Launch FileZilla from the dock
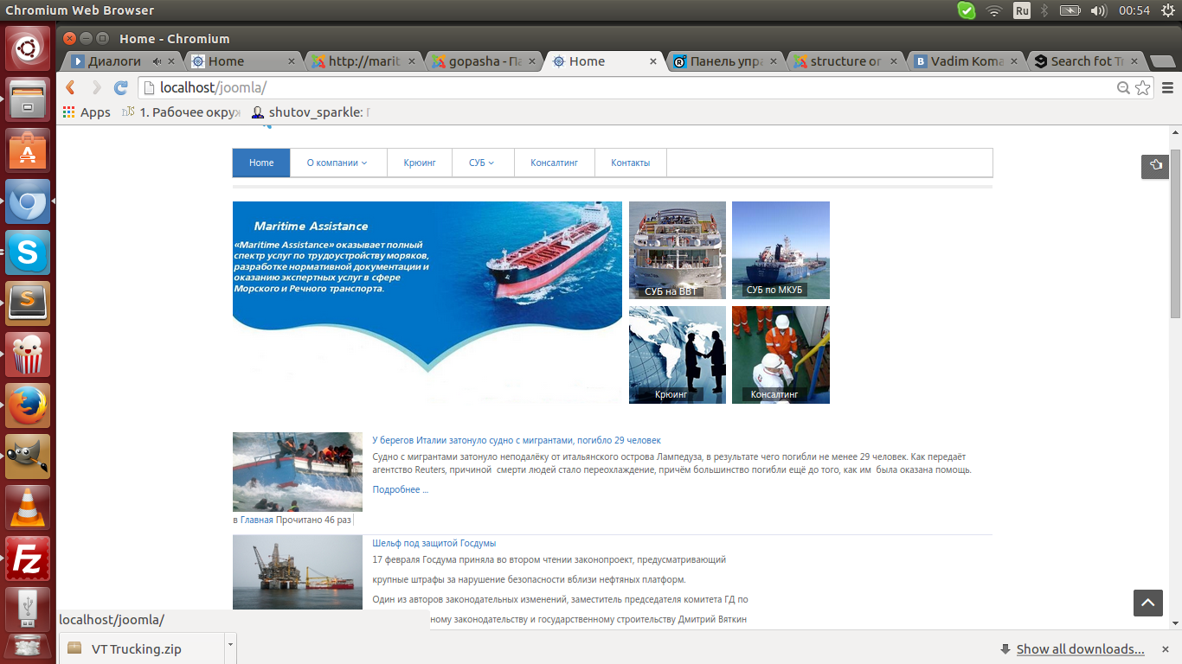1182x664 pixels. [29, 559]
